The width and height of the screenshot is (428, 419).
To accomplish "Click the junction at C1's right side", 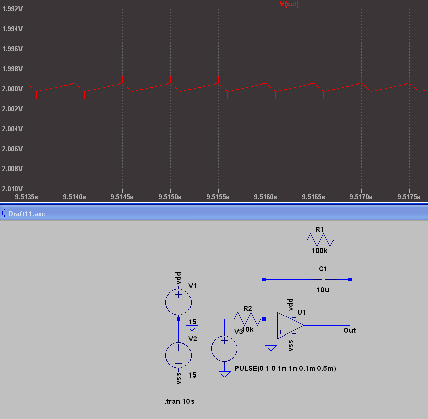I will coord(350,280).
